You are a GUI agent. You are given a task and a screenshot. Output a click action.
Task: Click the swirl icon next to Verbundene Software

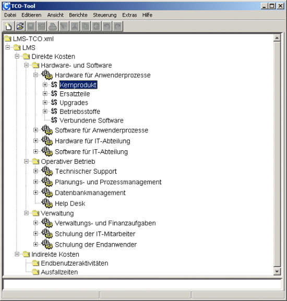coord(54,120)
